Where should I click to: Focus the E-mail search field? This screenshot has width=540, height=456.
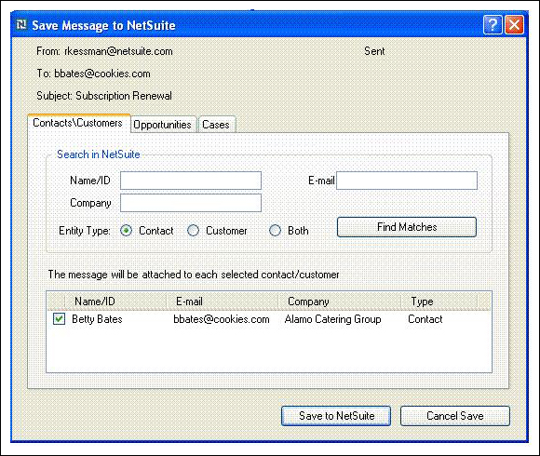(x=407, y=181)
